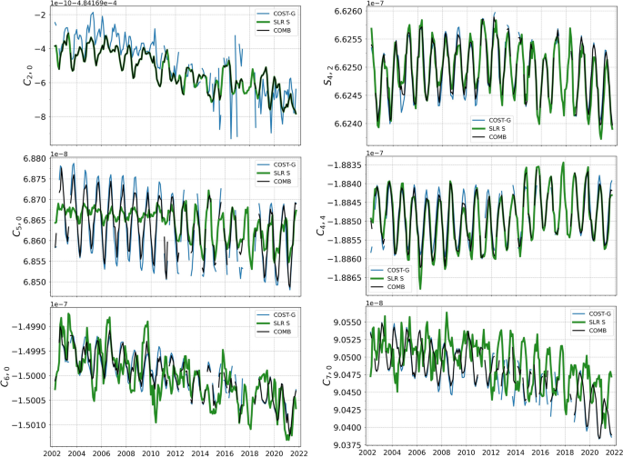Screen dimensions: 623x457
Task: Click COMB legend entry in C4,4 plot
Action: (x=387, y=287)
